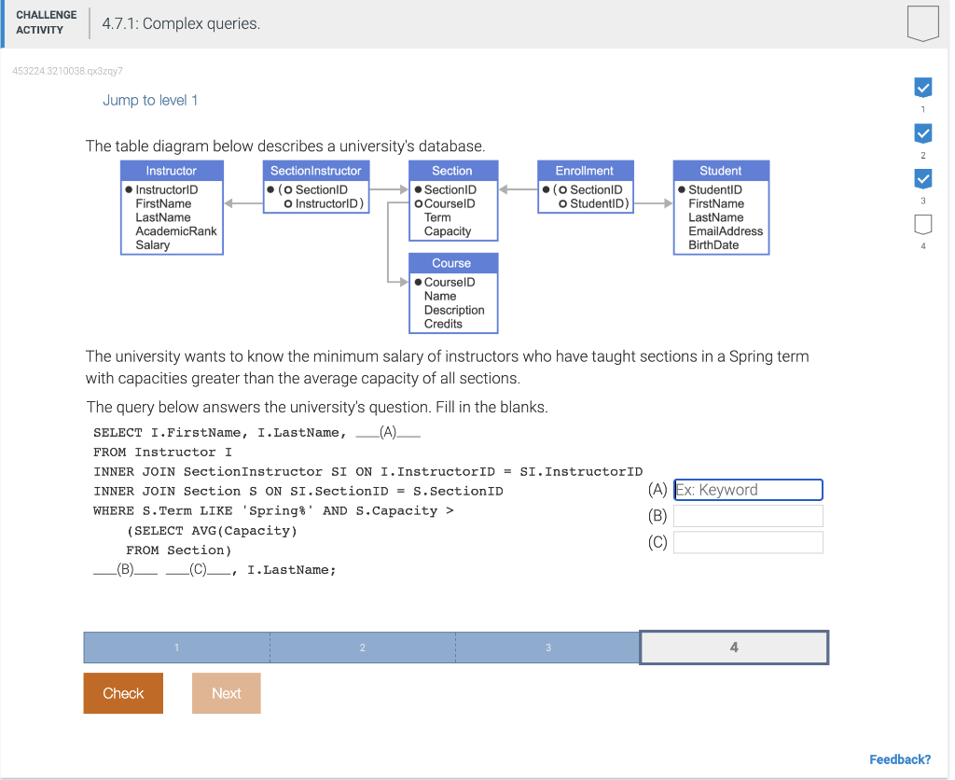Click the Term column in Section table
The image size is (955, 780).
(438, 217)
